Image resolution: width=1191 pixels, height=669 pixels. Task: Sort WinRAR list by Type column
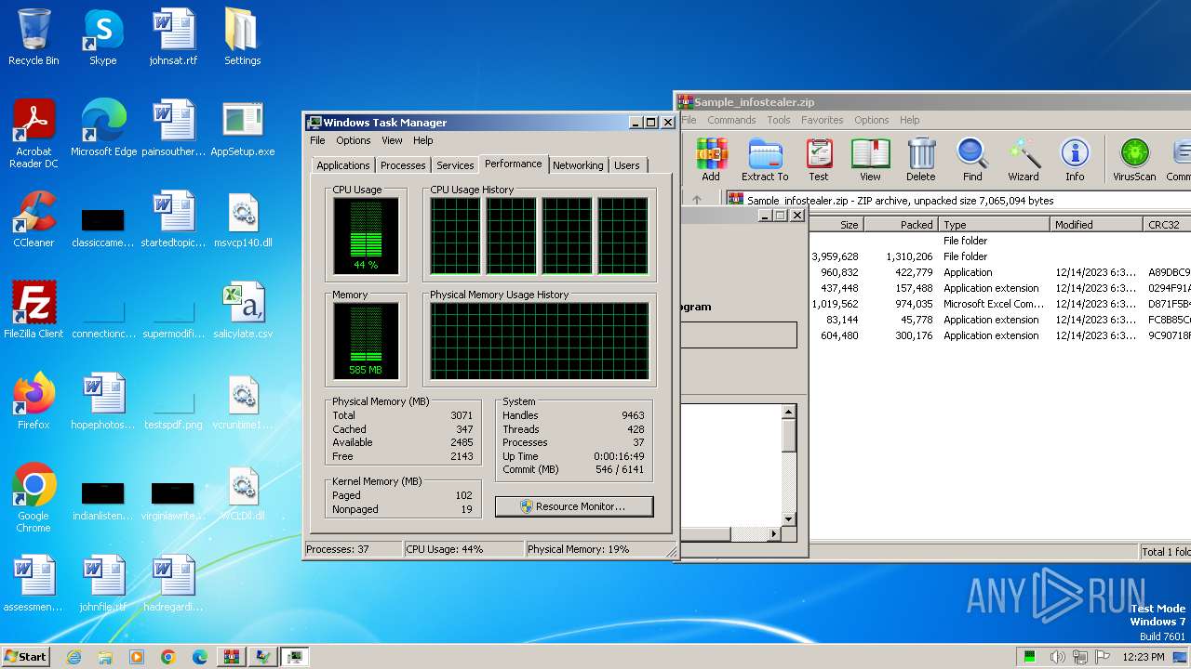(x=995, y=225)
